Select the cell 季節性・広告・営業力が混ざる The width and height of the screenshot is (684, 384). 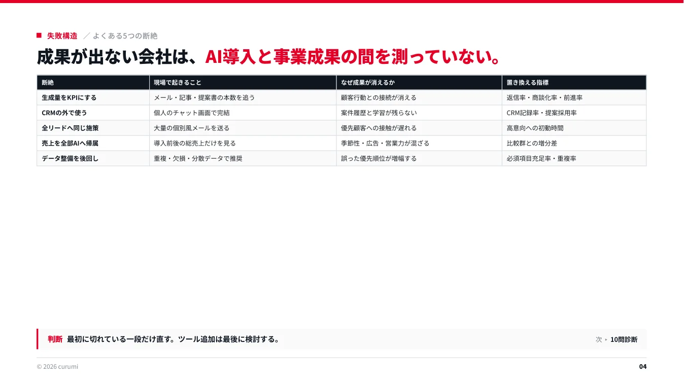(x=419, y=143)
